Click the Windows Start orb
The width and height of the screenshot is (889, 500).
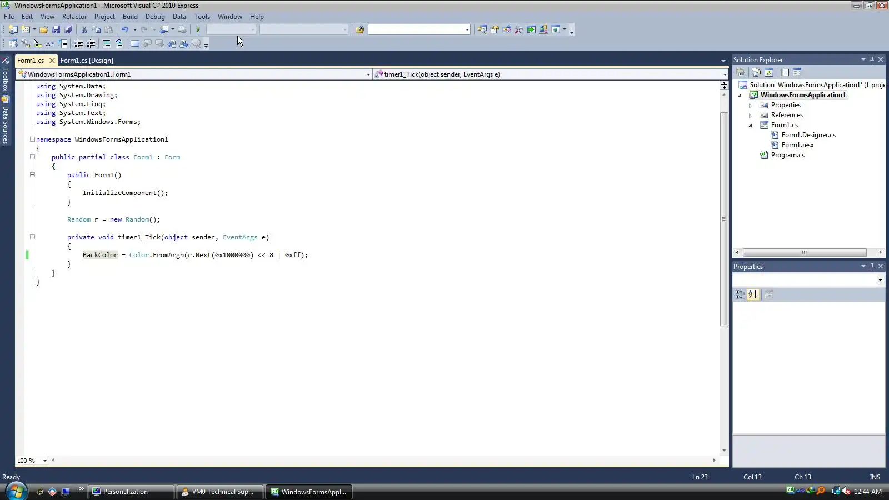click(x=16, y=491)
